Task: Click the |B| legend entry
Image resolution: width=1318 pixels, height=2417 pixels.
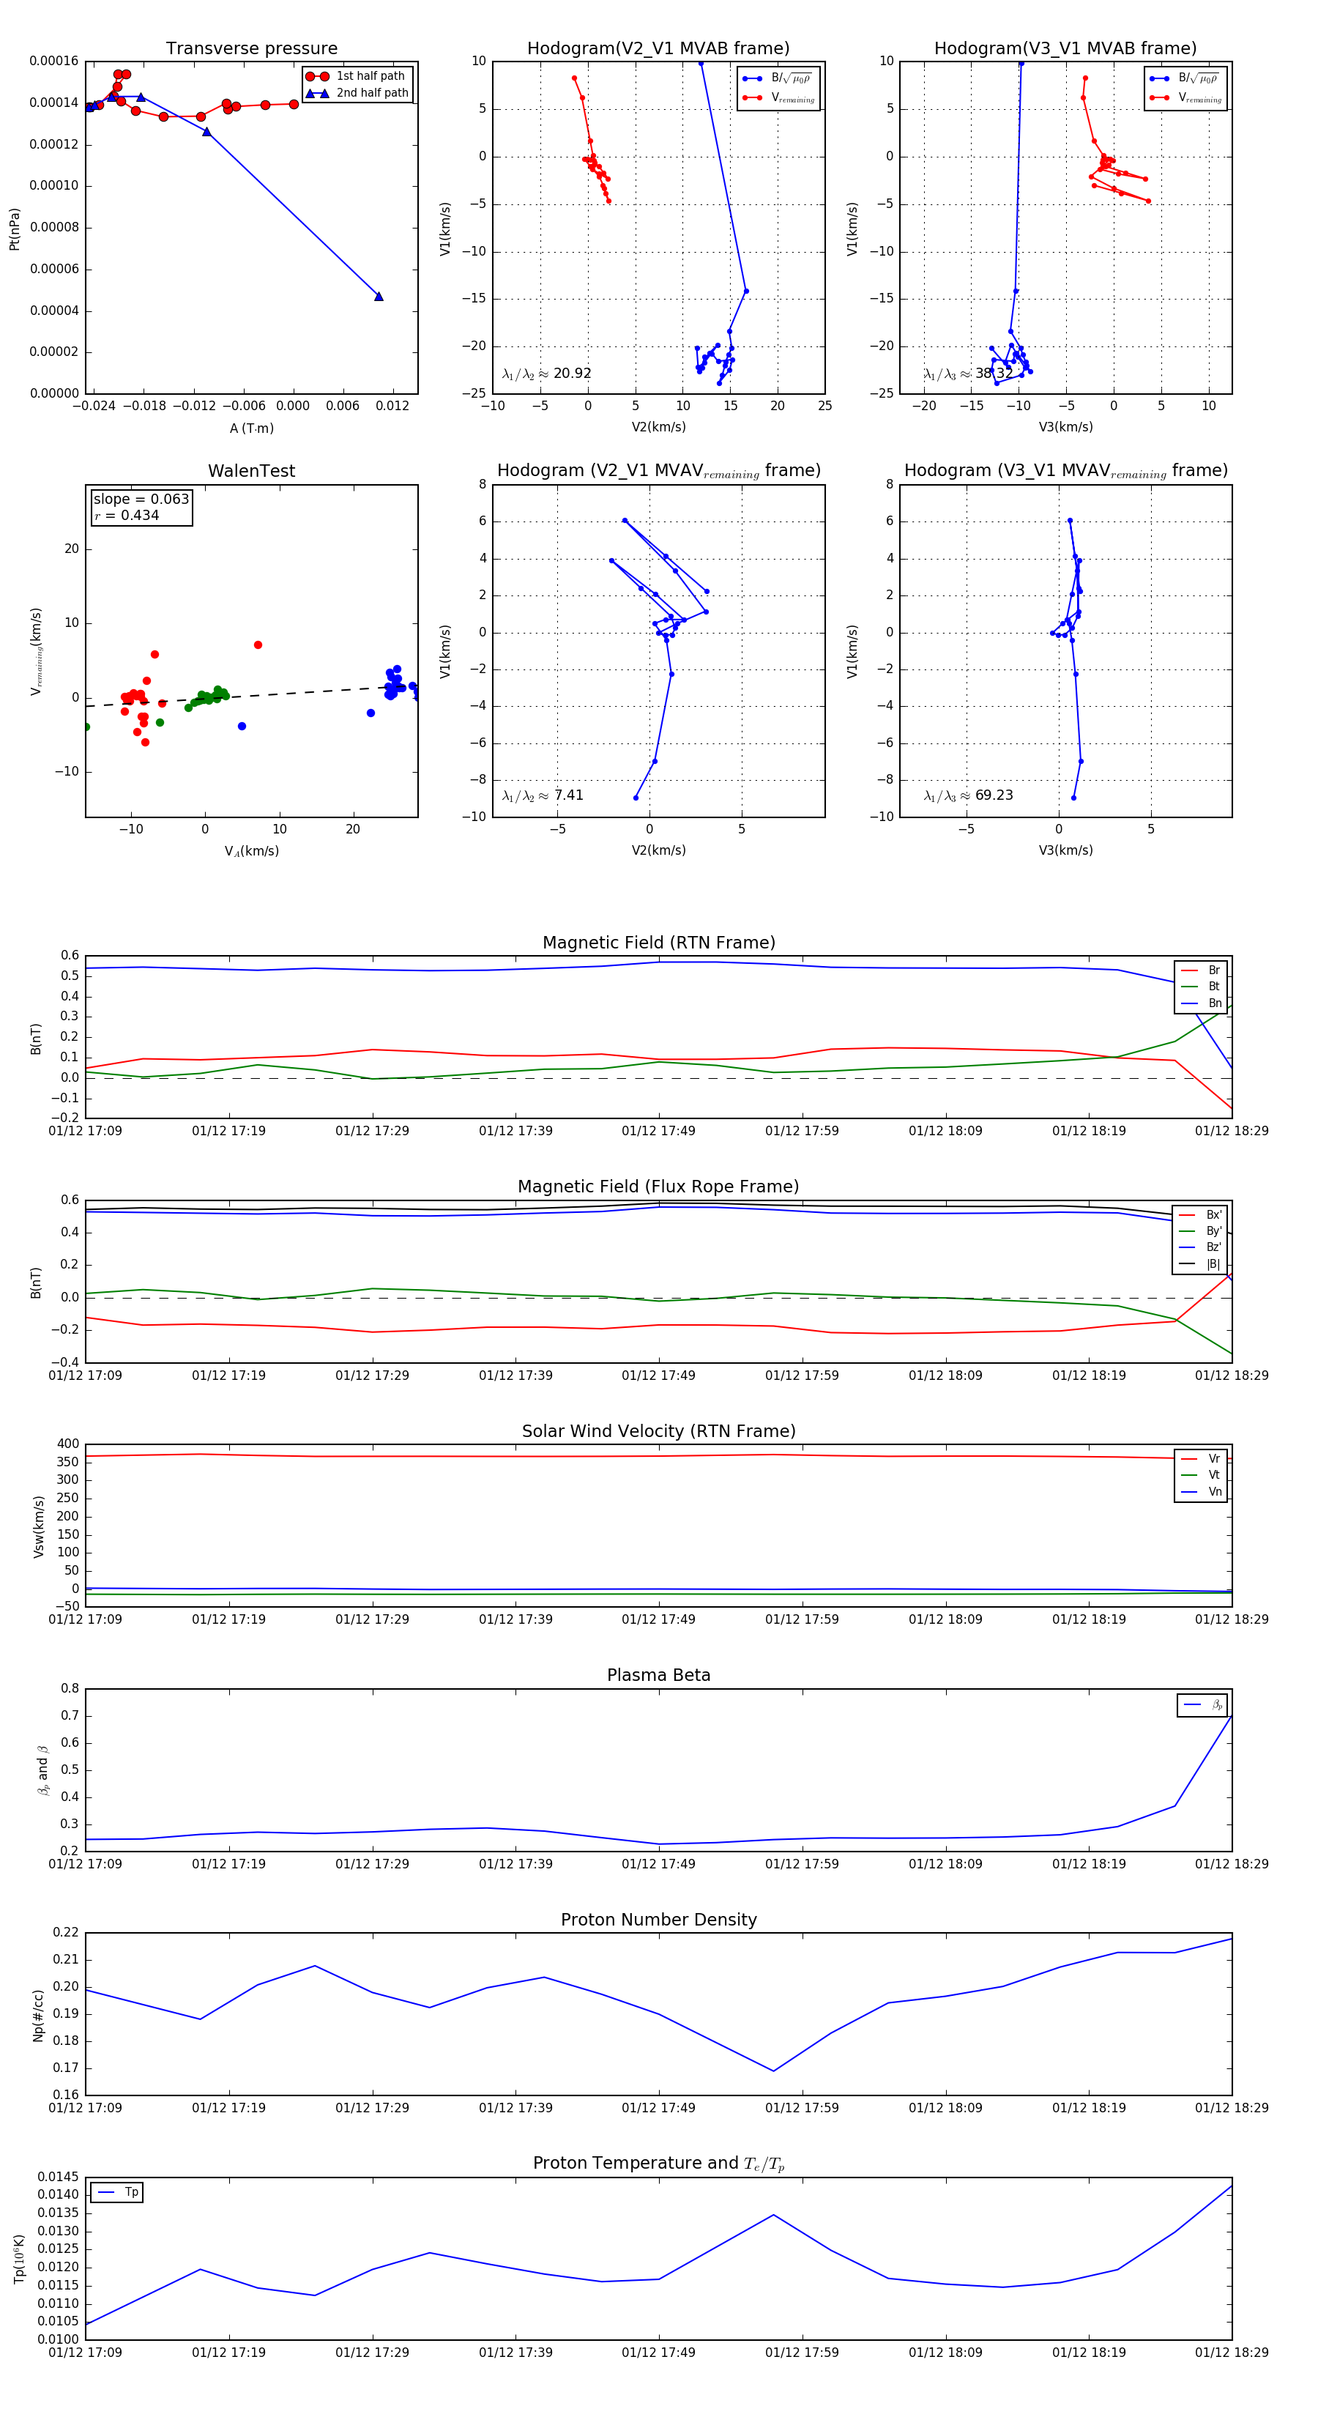Action: point(1200,1264)
